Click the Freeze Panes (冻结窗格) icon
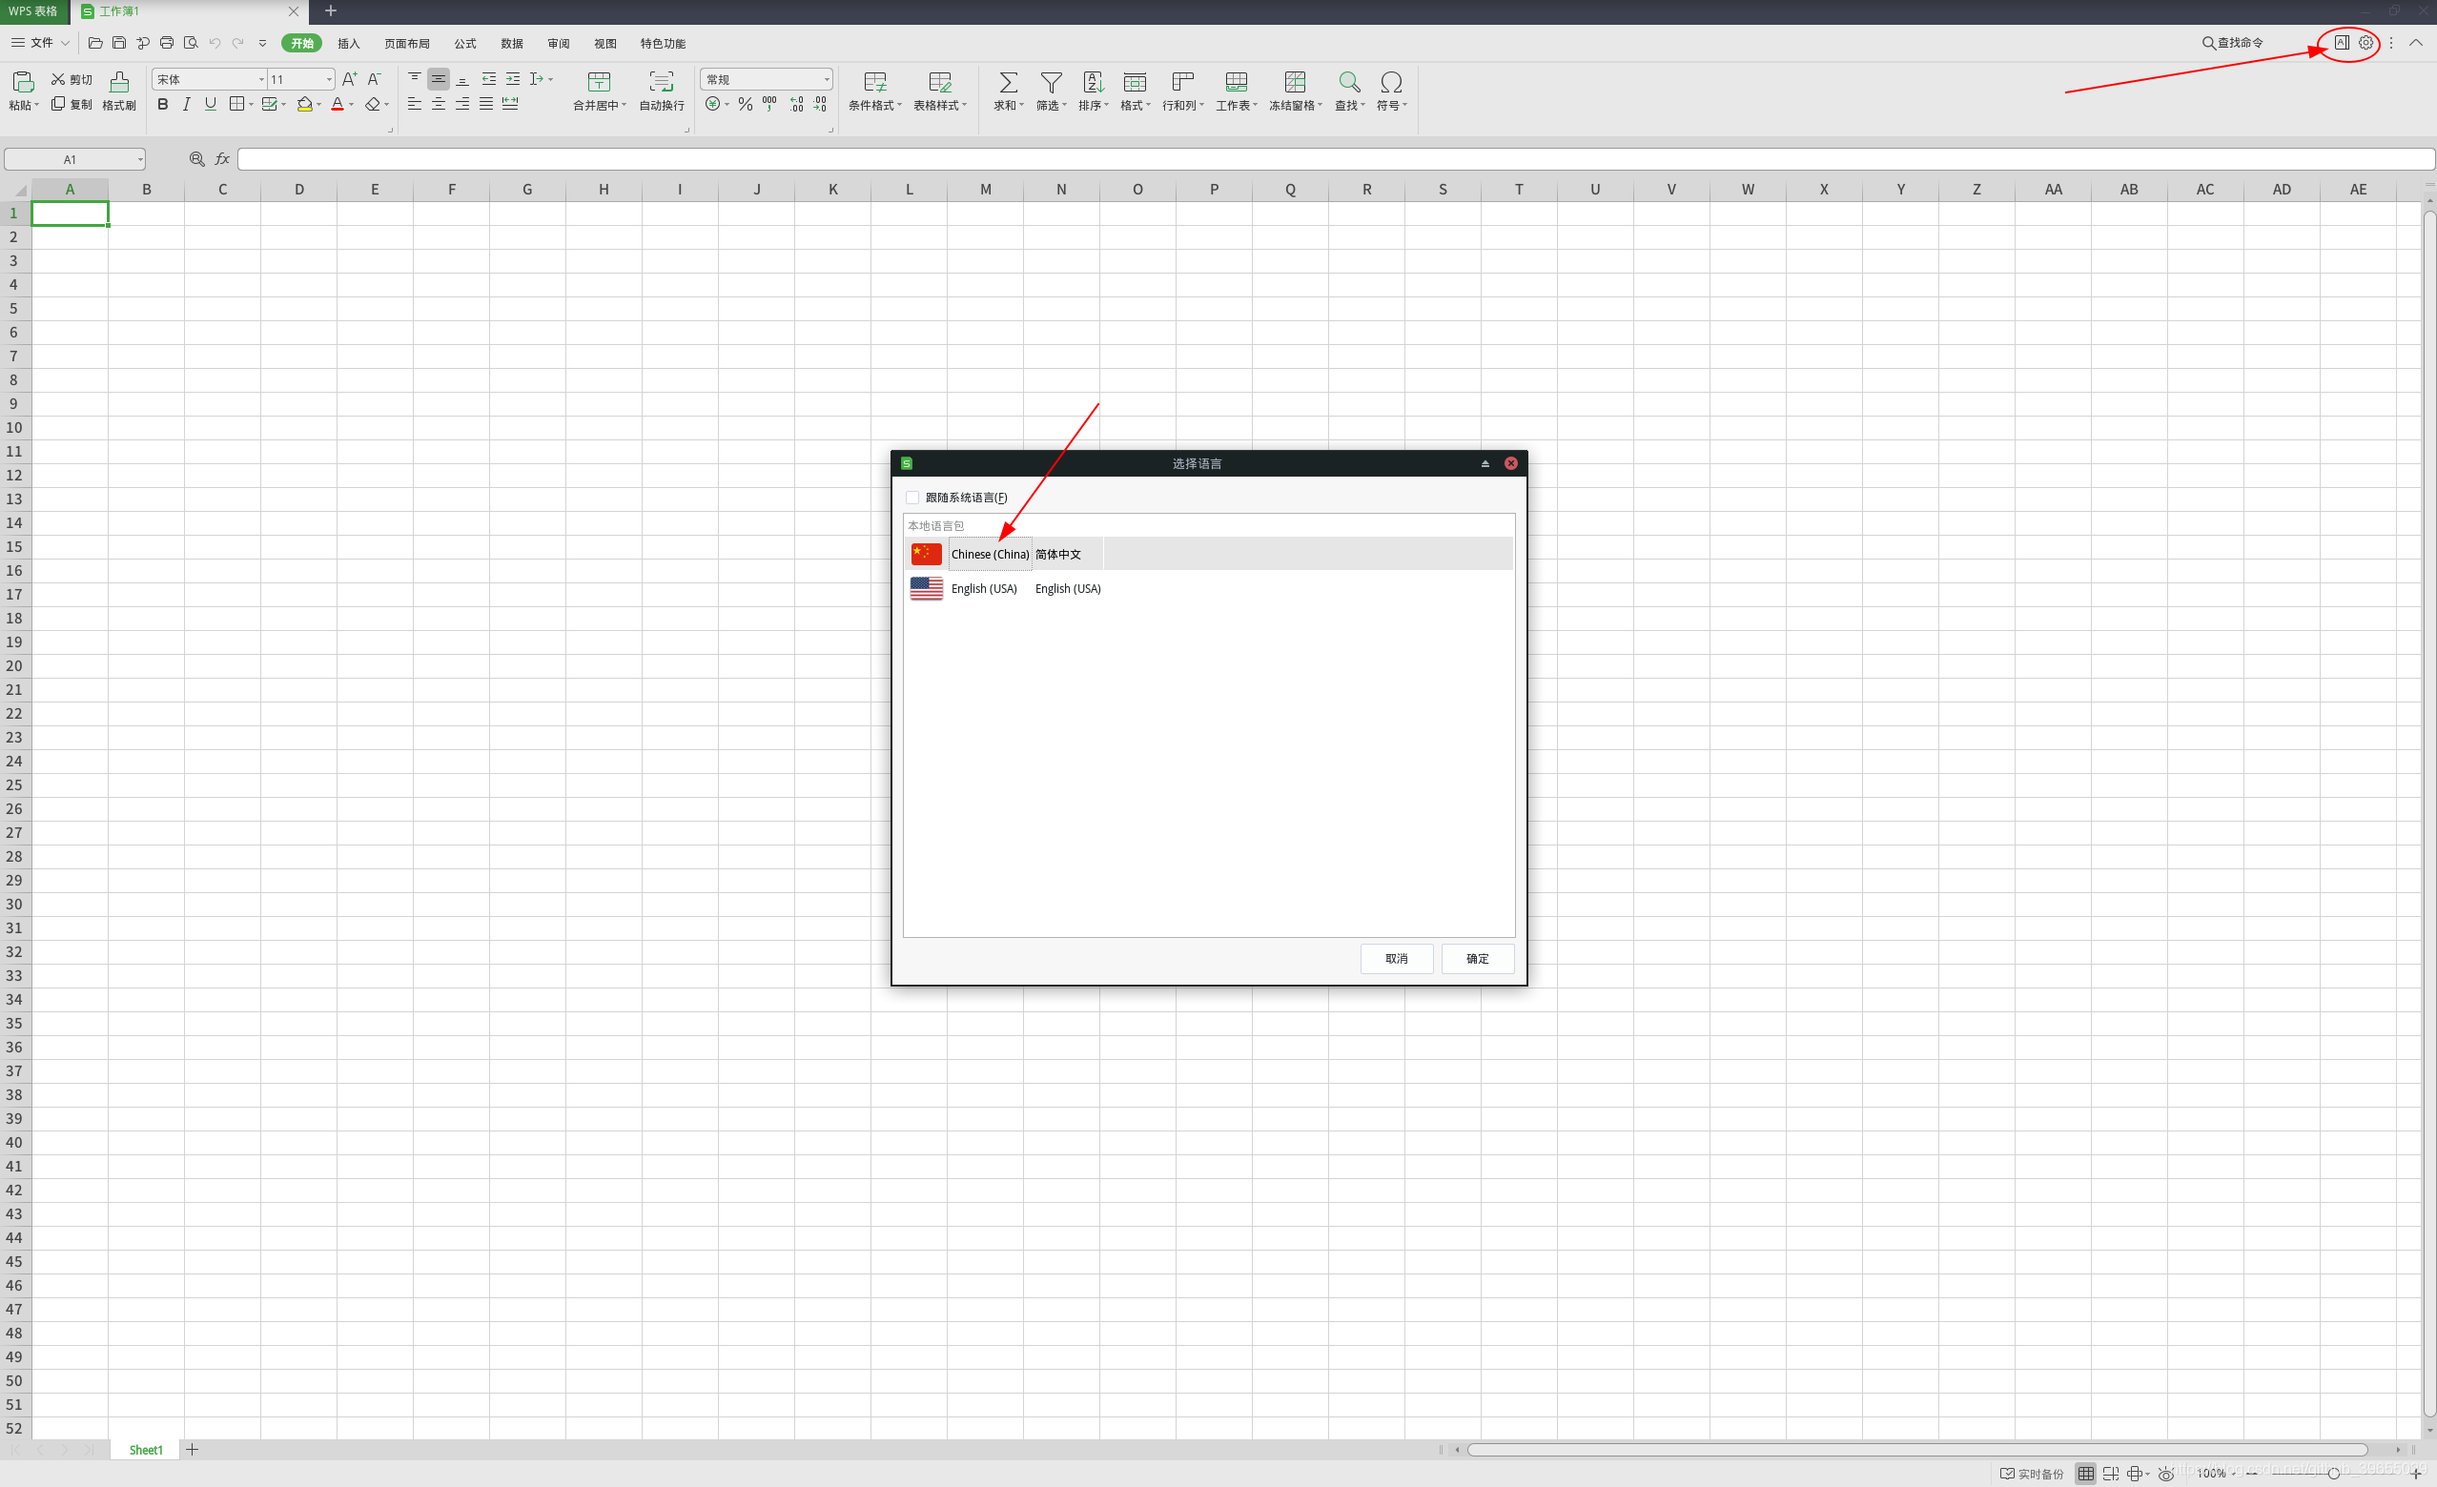This screenshot has height=1487, width=2437. pos(1294,82)
